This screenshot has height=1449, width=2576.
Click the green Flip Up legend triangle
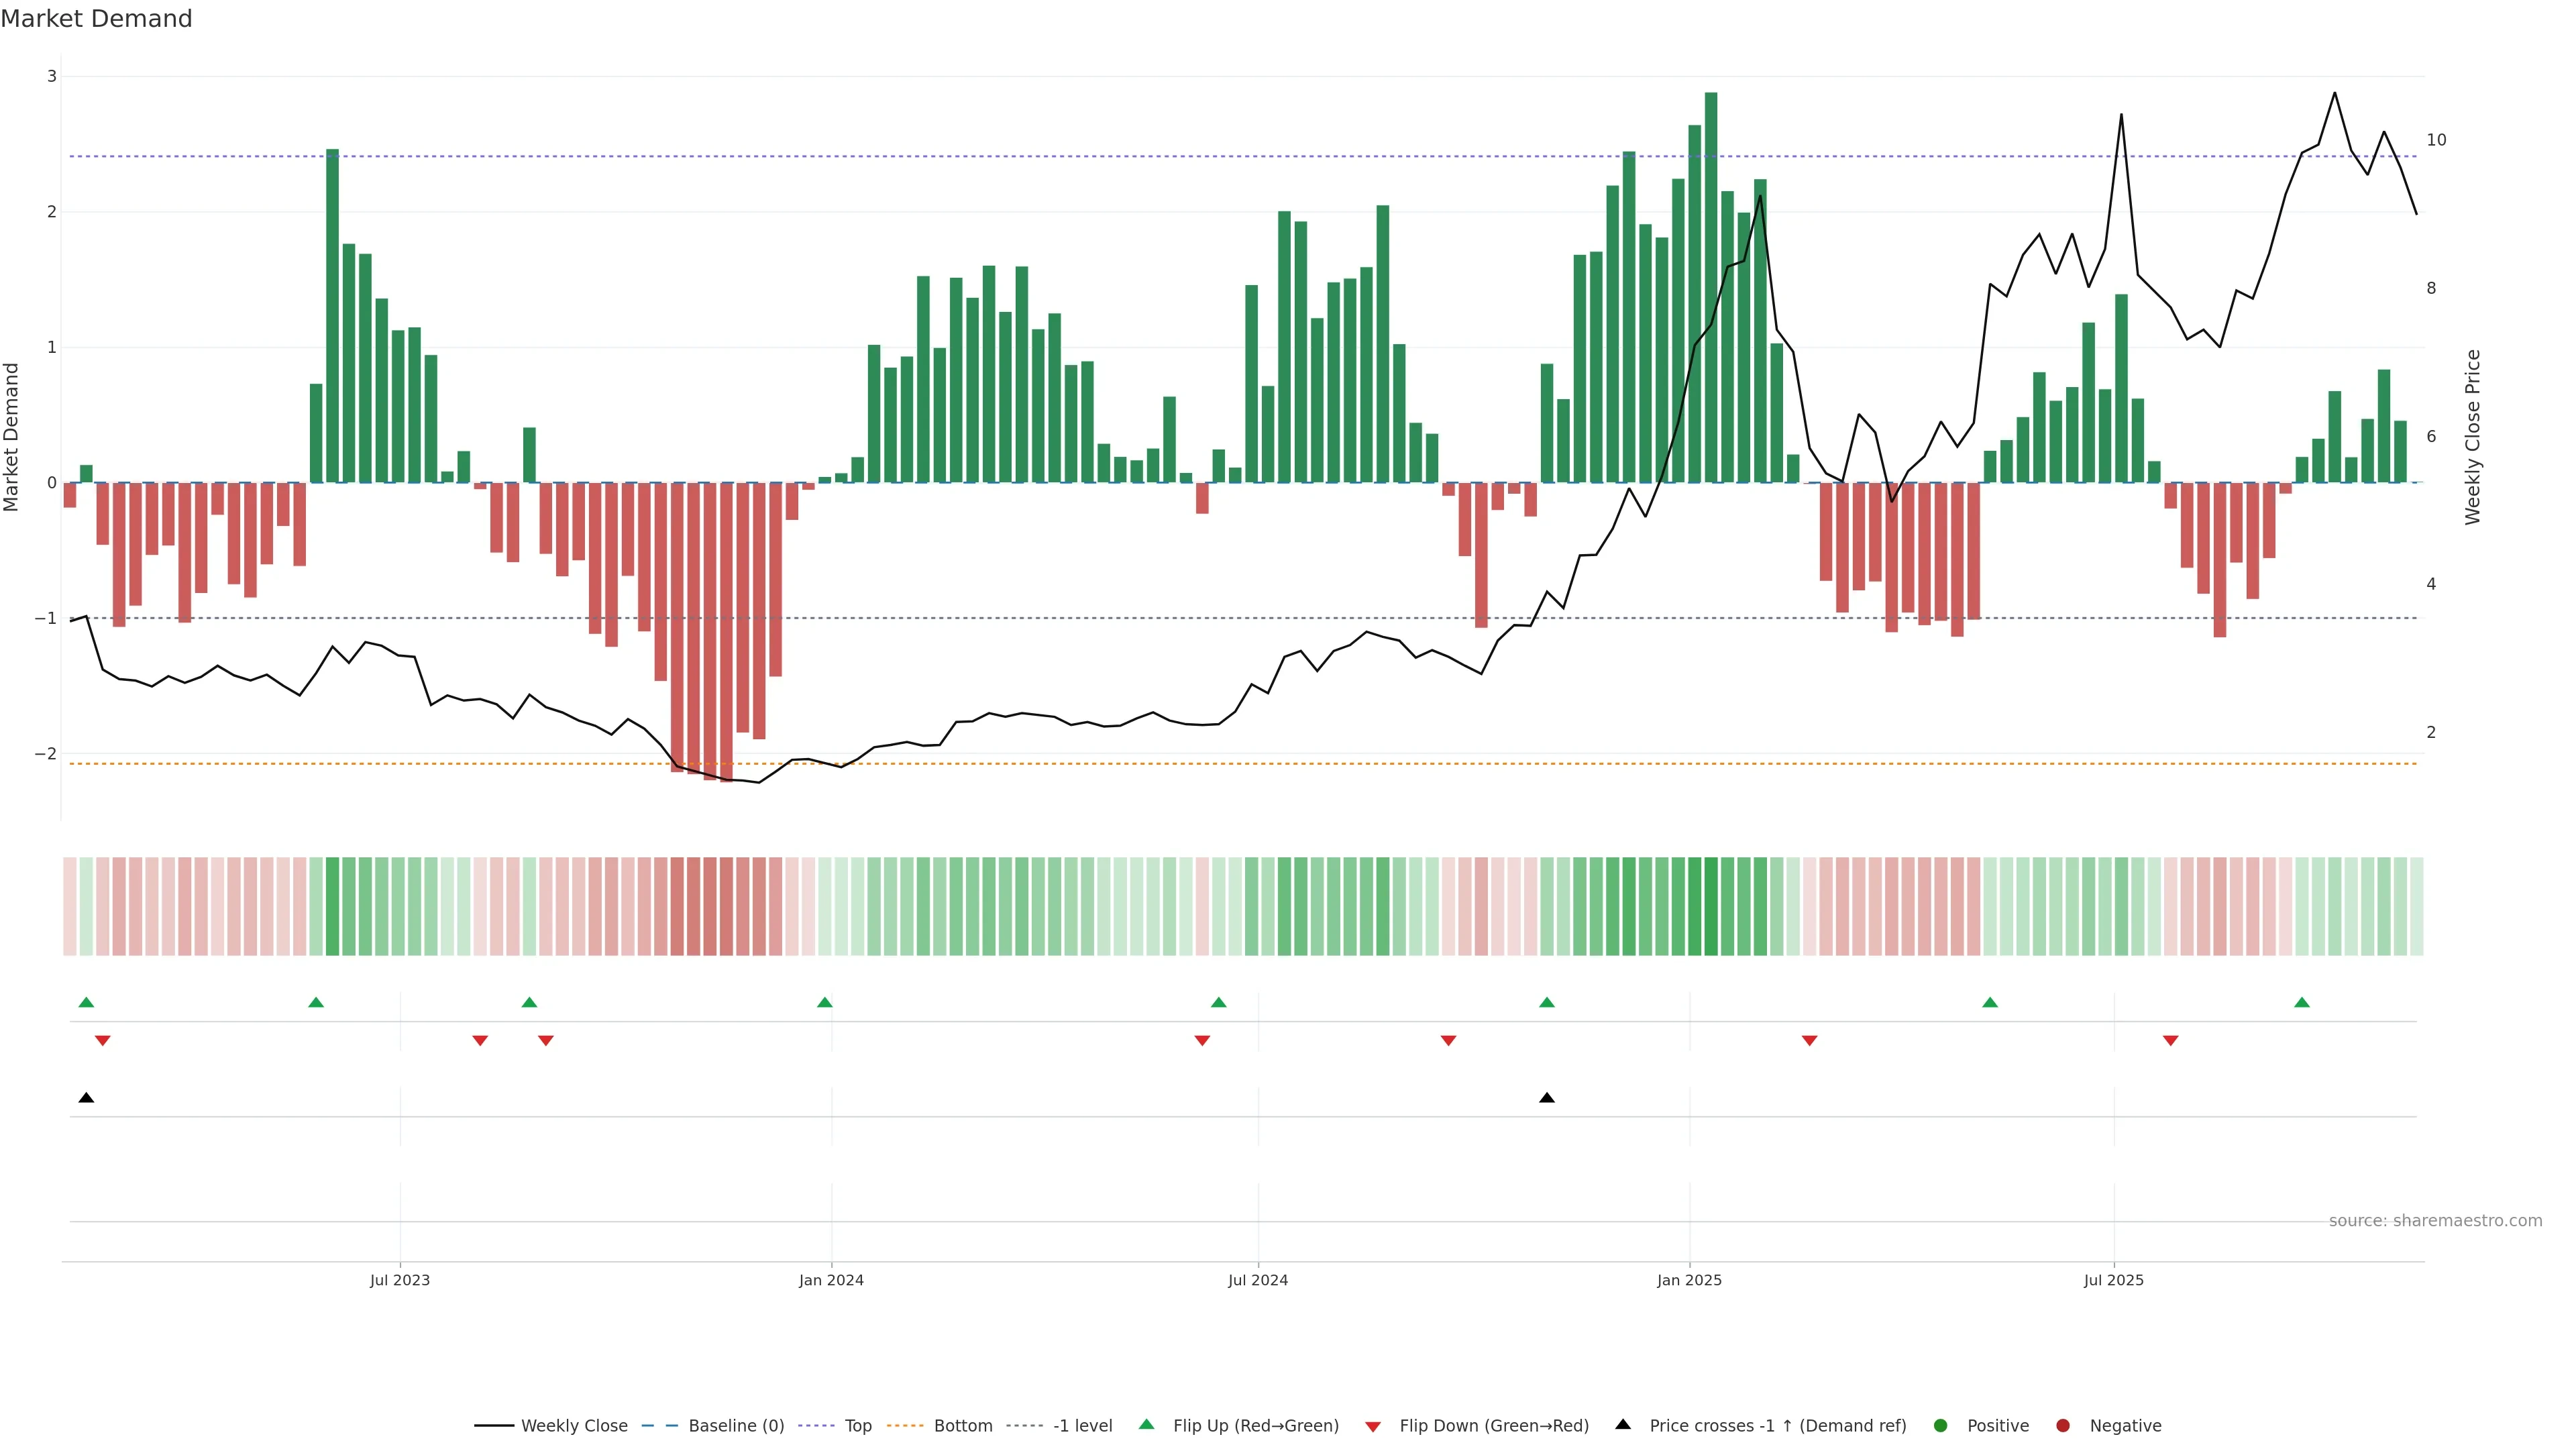click(x=1147, y=1424)
